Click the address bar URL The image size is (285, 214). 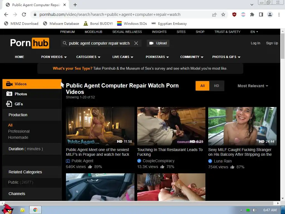click(x=110, y=14)
